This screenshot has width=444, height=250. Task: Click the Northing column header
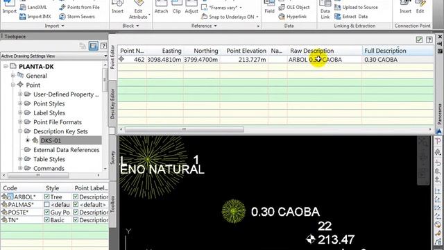[202, 51]
